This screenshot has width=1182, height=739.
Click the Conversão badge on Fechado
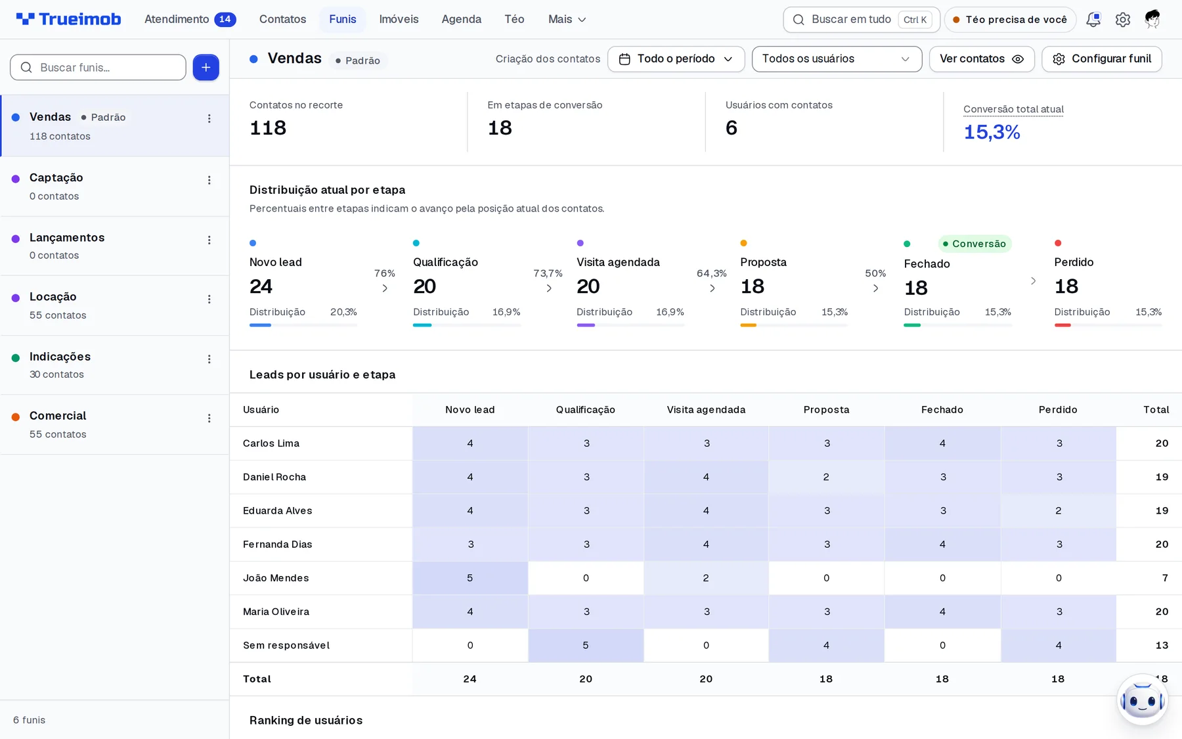(974, 244)
